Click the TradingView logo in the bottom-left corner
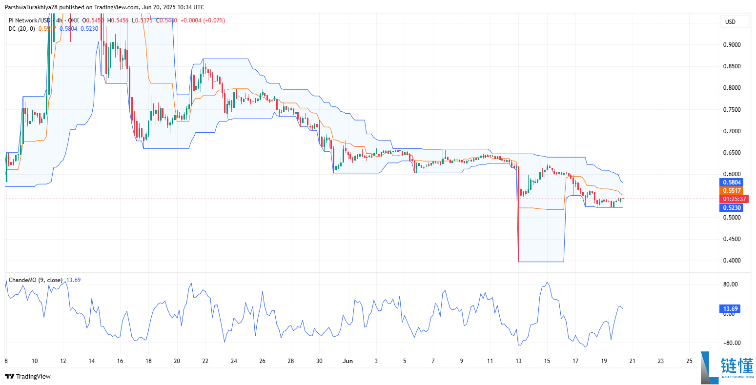Screen dimensions: 756x385 coord(8,377)
